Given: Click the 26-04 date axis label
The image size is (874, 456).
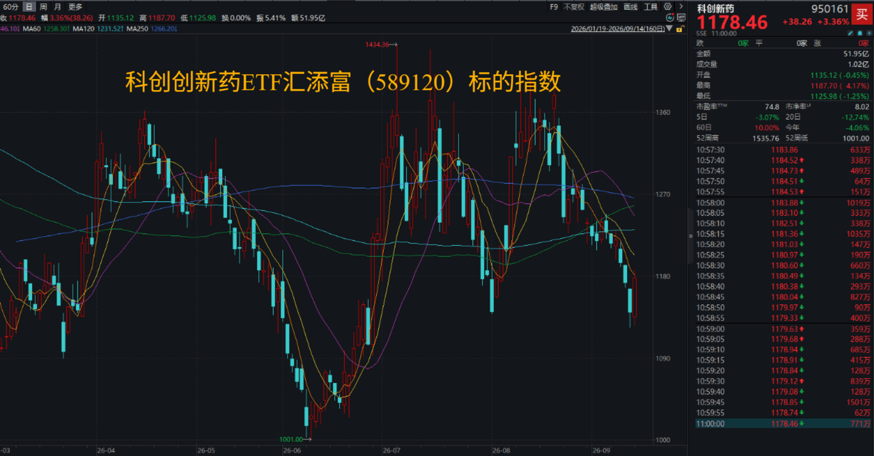Looking at the screenshot, I should tap(106, 451).
